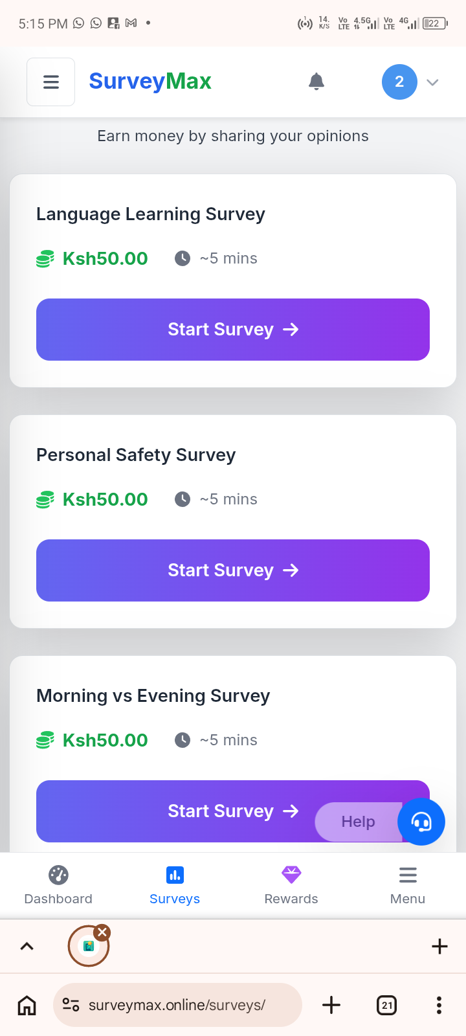Open the headset support chat icon
This screenshot has height=1036, width=466.
(421, 822)
